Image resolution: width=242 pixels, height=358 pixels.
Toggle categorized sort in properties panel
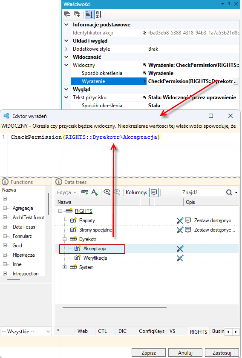pos(89,14)
